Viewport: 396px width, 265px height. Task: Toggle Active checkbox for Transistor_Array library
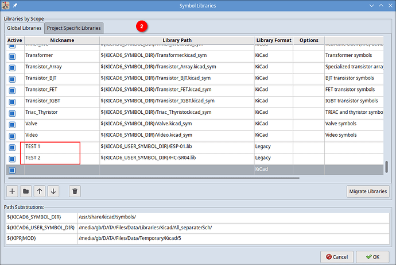coord(12,68)
